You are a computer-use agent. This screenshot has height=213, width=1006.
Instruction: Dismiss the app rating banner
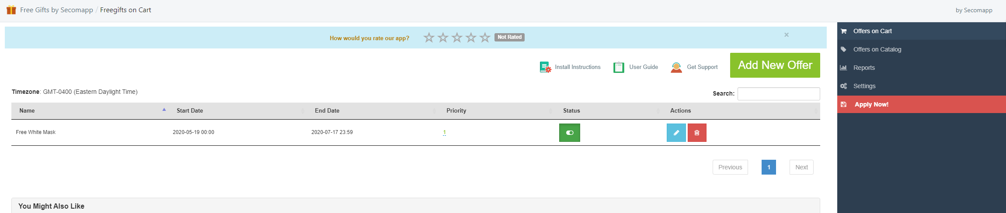click(x=787, y=35)
